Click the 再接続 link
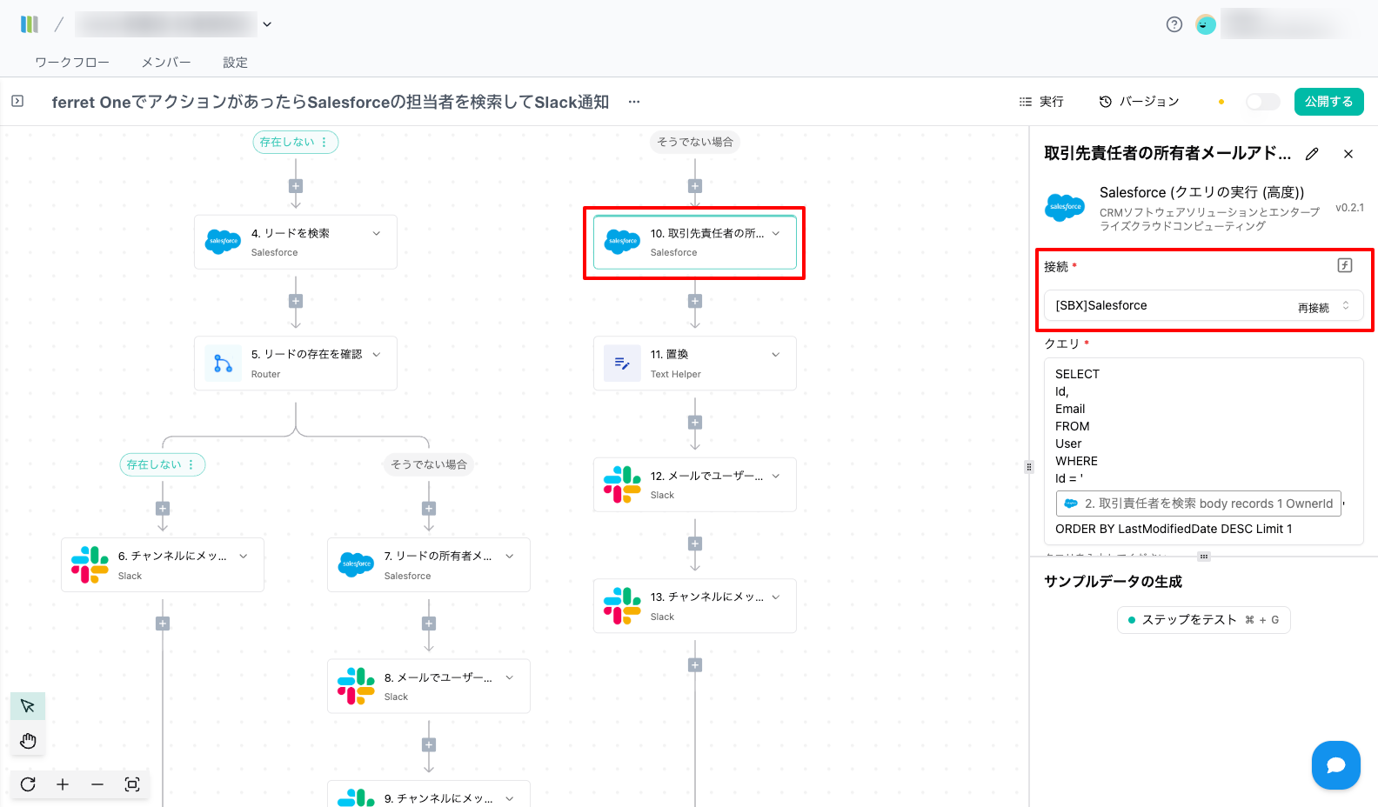Viewport: 1378px width, 807px height. (x=1314, y=308)
